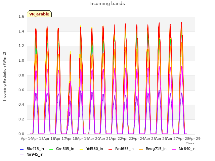
Task: Click the Apr 20 x-axis tick label
Action: pyautogui.click(x=94, y=139)
